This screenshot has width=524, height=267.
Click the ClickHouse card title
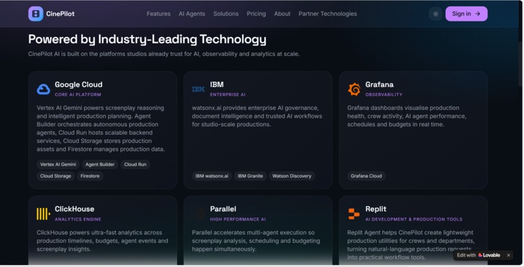(75, 209)
